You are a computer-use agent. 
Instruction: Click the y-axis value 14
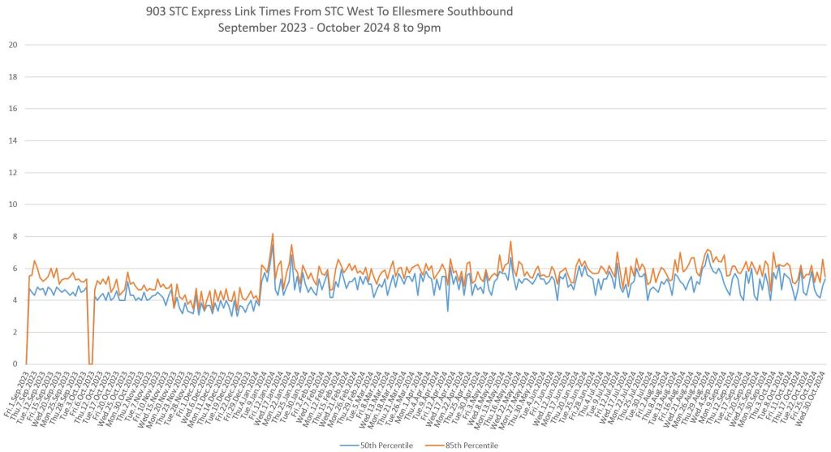(x=12, y=140)
